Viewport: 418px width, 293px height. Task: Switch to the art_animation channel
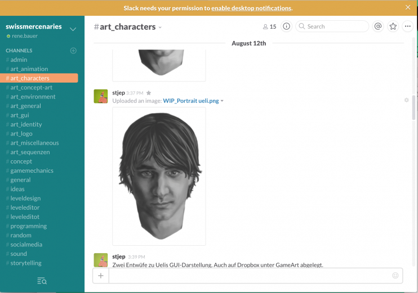tap(29, 69)
